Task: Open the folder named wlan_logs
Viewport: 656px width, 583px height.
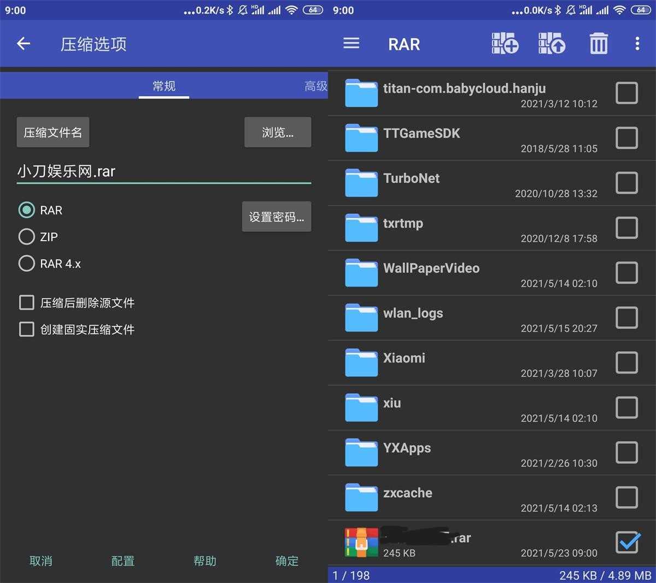Action: pyautogui.click(x=413, y=313)
